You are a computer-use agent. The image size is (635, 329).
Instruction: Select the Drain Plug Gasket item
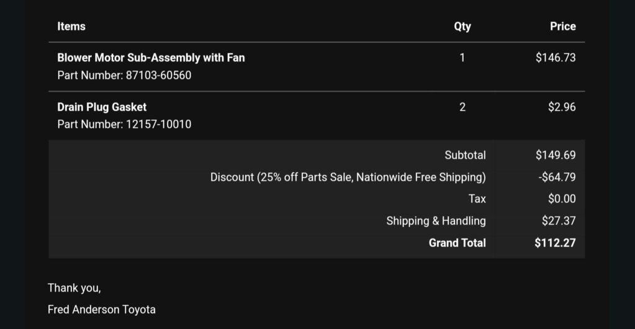102,107
